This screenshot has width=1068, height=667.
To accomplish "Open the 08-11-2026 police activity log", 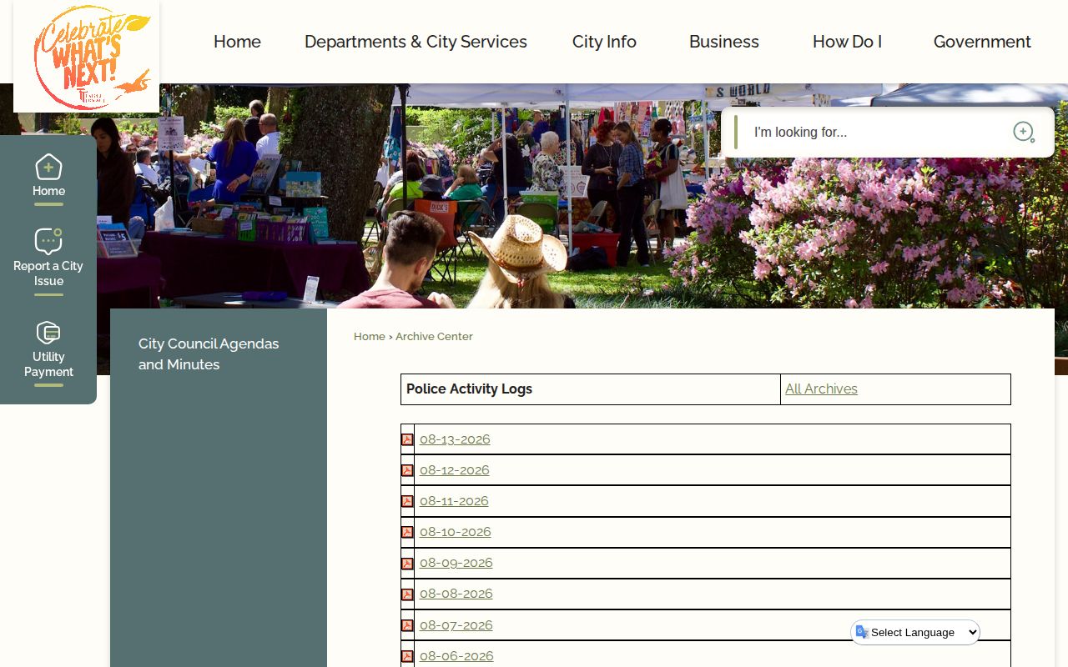I will tap(454, 501).
